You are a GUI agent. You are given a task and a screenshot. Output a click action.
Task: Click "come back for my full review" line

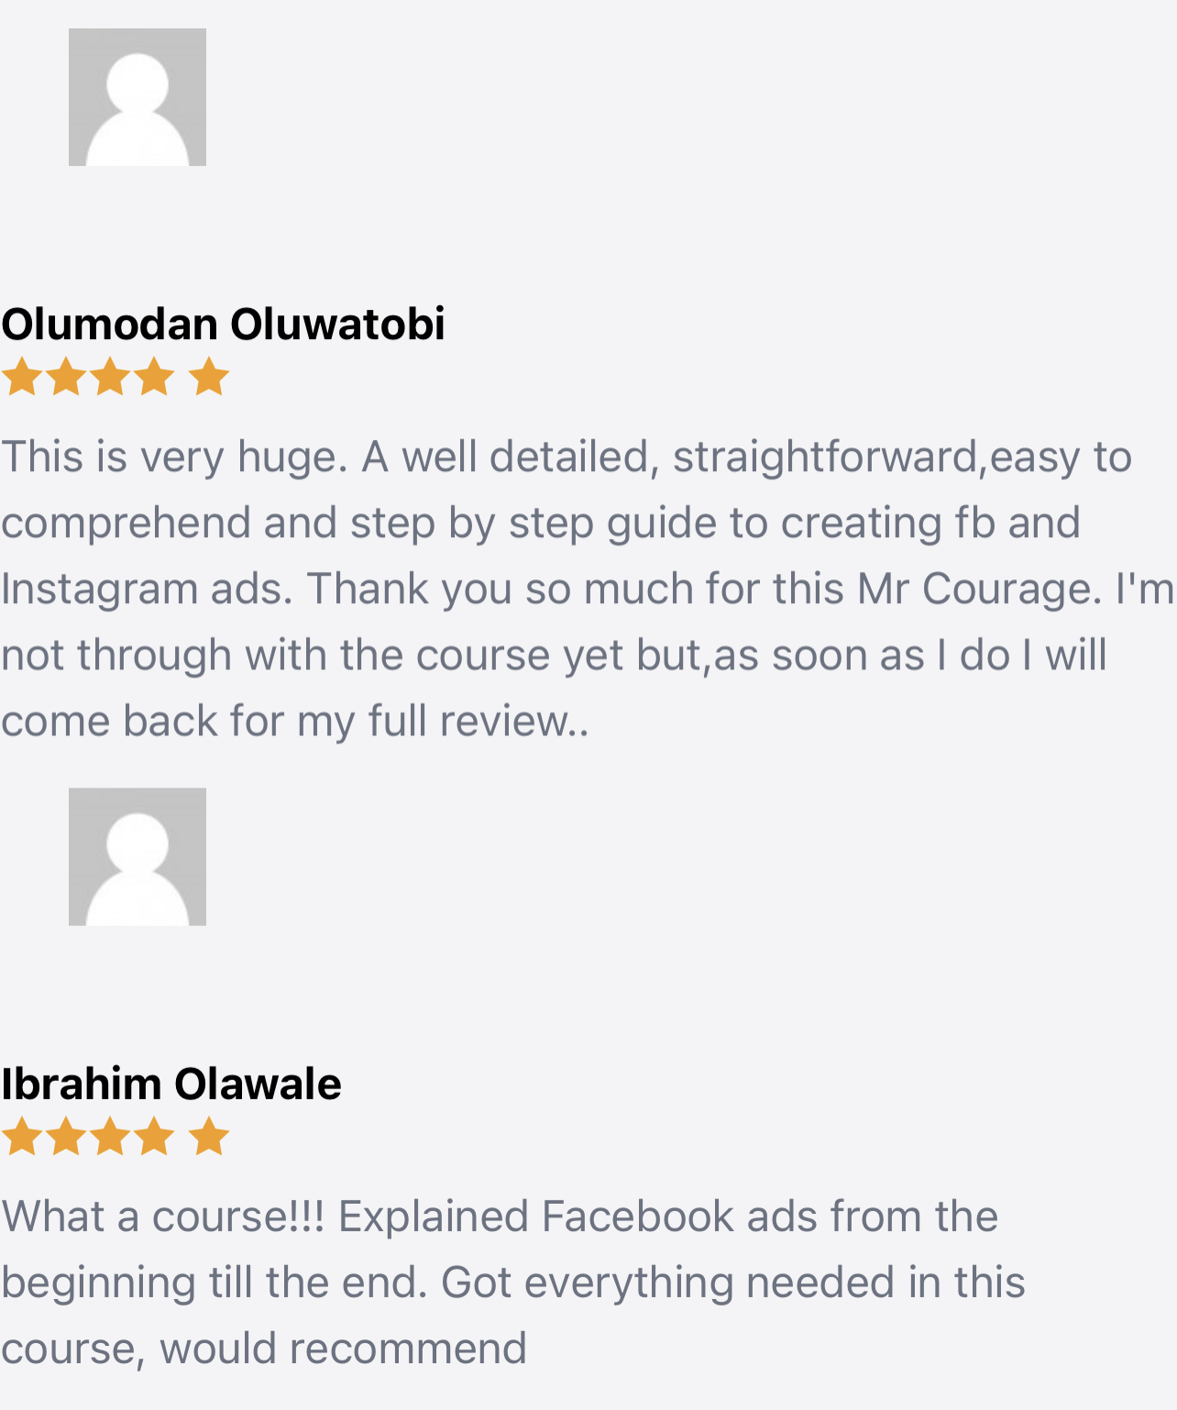click(x=293, y=721)
